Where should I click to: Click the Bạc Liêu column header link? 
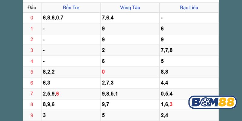189,8
